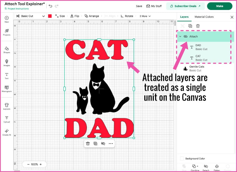The image size is (237, 172).
Task: Close the Layers panel
Action: (232, 17)
